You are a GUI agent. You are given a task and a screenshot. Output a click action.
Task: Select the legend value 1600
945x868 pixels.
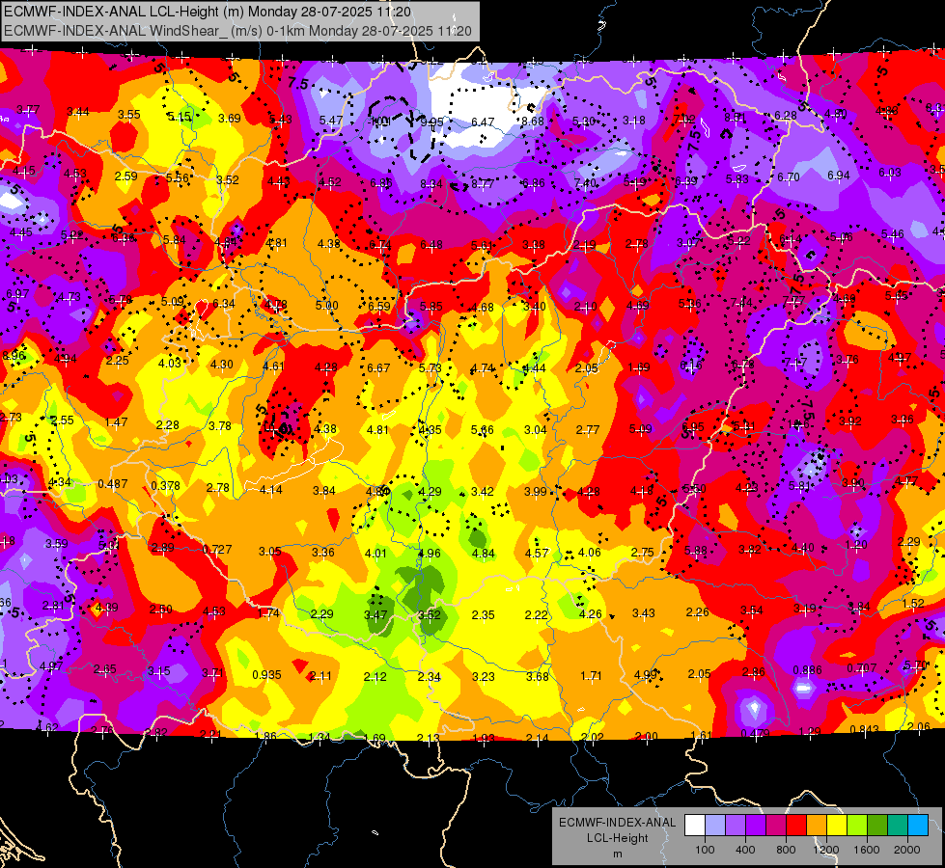pyautogui.click(x=867, y=850)
